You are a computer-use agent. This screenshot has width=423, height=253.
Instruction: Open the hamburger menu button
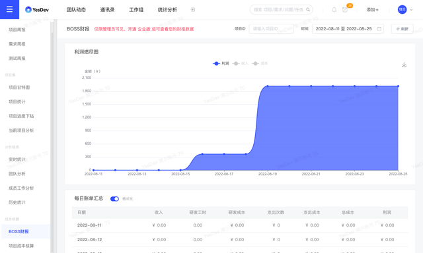[x=9, y=9]
